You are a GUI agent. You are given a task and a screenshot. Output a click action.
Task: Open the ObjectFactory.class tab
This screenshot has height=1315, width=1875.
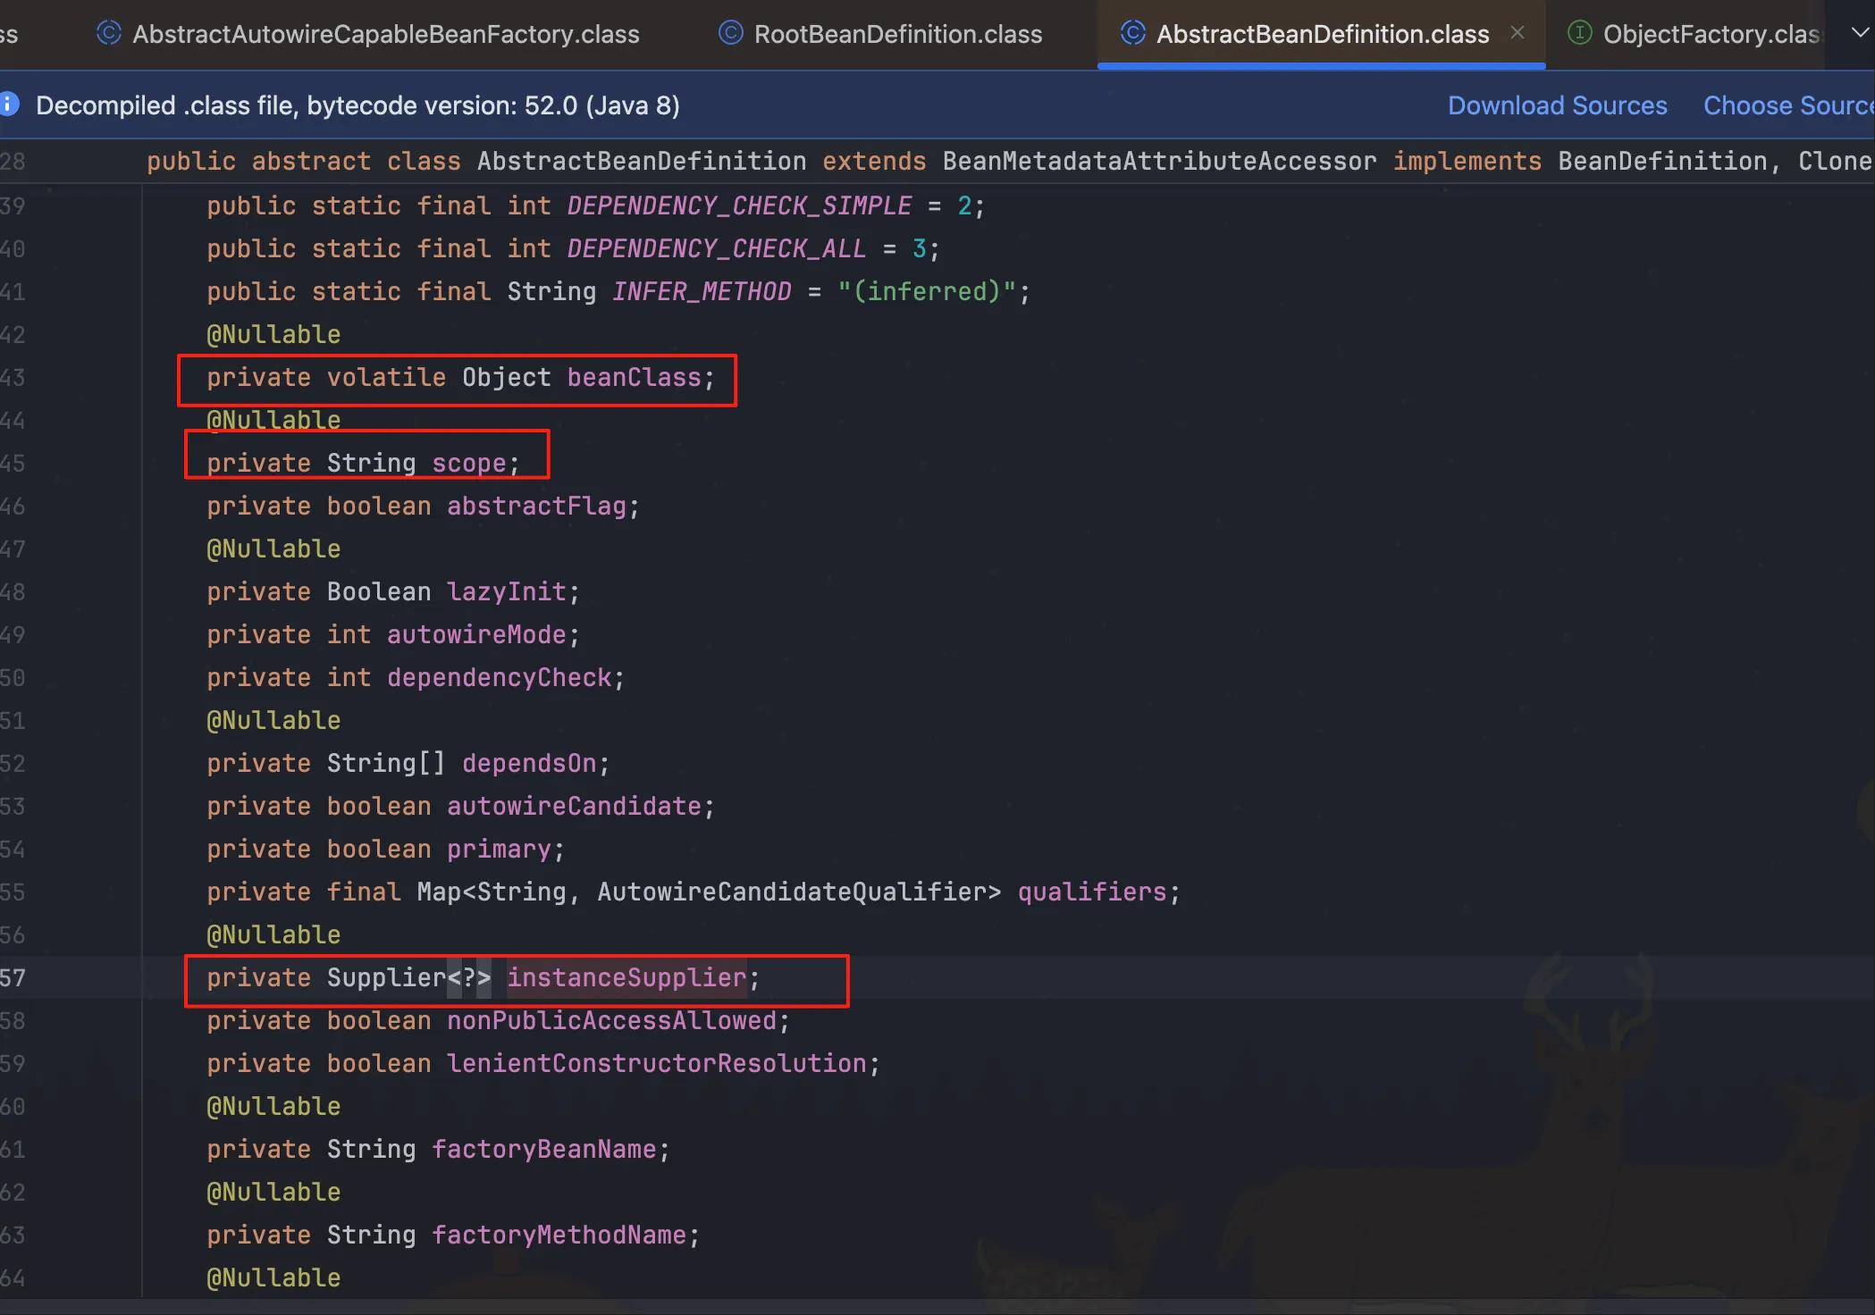(x=1711, y=34)
